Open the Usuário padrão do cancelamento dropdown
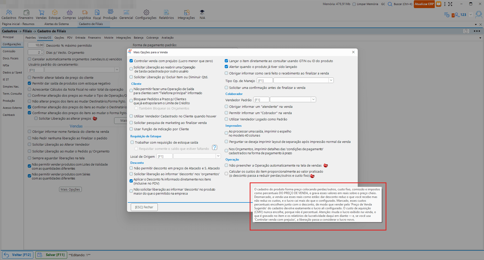Image resolution: width=484 pixels, height=260 pixels. (117, 70)
